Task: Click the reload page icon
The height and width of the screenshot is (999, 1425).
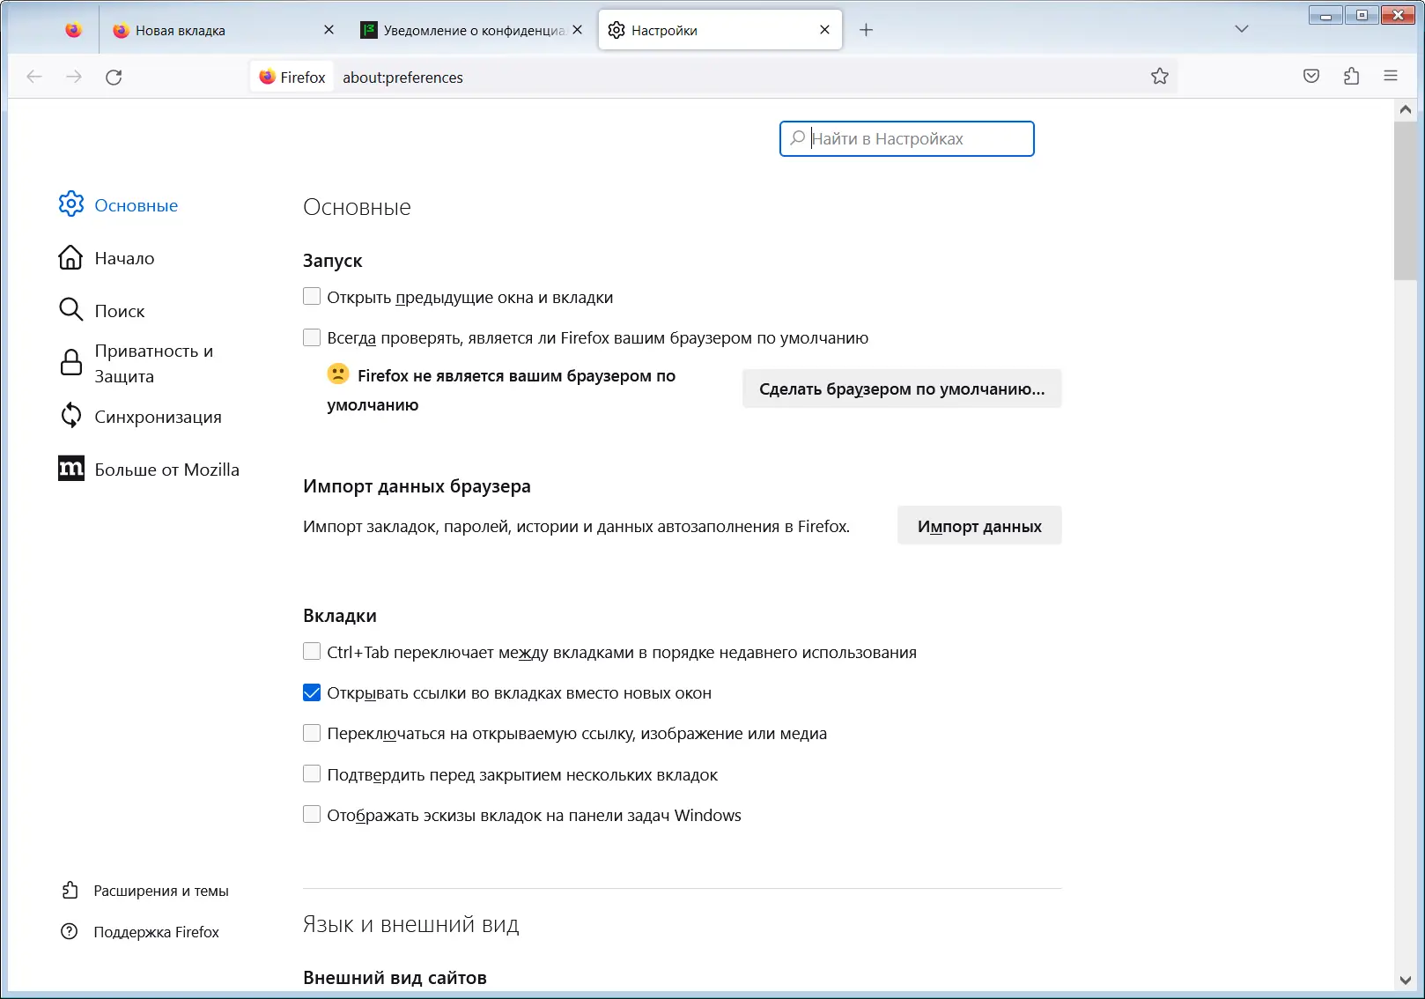Action: coord(114,78)
